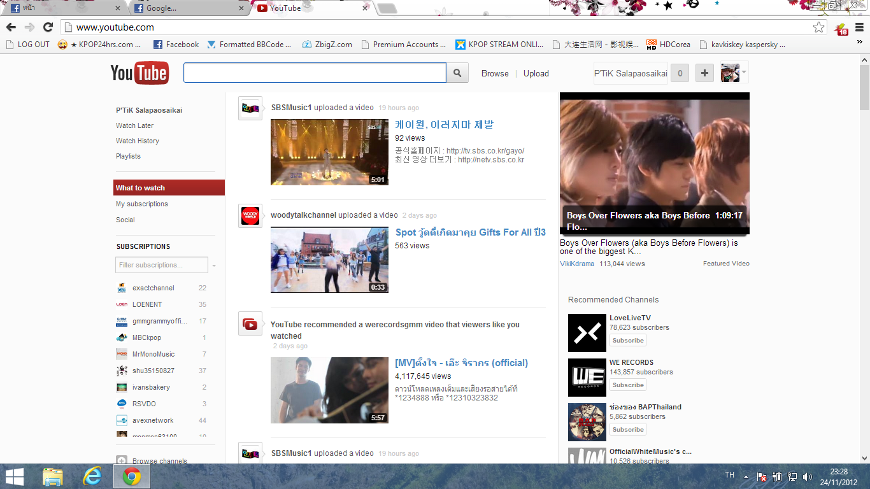Screen dimensions: 870x489
Task: Open the user avatar account menu
Action: (734, 73)
